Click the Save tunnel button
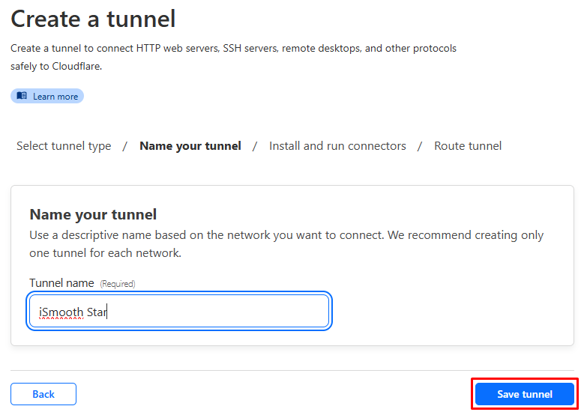The width and height of the screenshot is (584, 415). (525, 394)
